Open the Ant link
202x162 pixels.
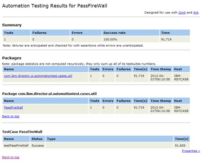196,12
